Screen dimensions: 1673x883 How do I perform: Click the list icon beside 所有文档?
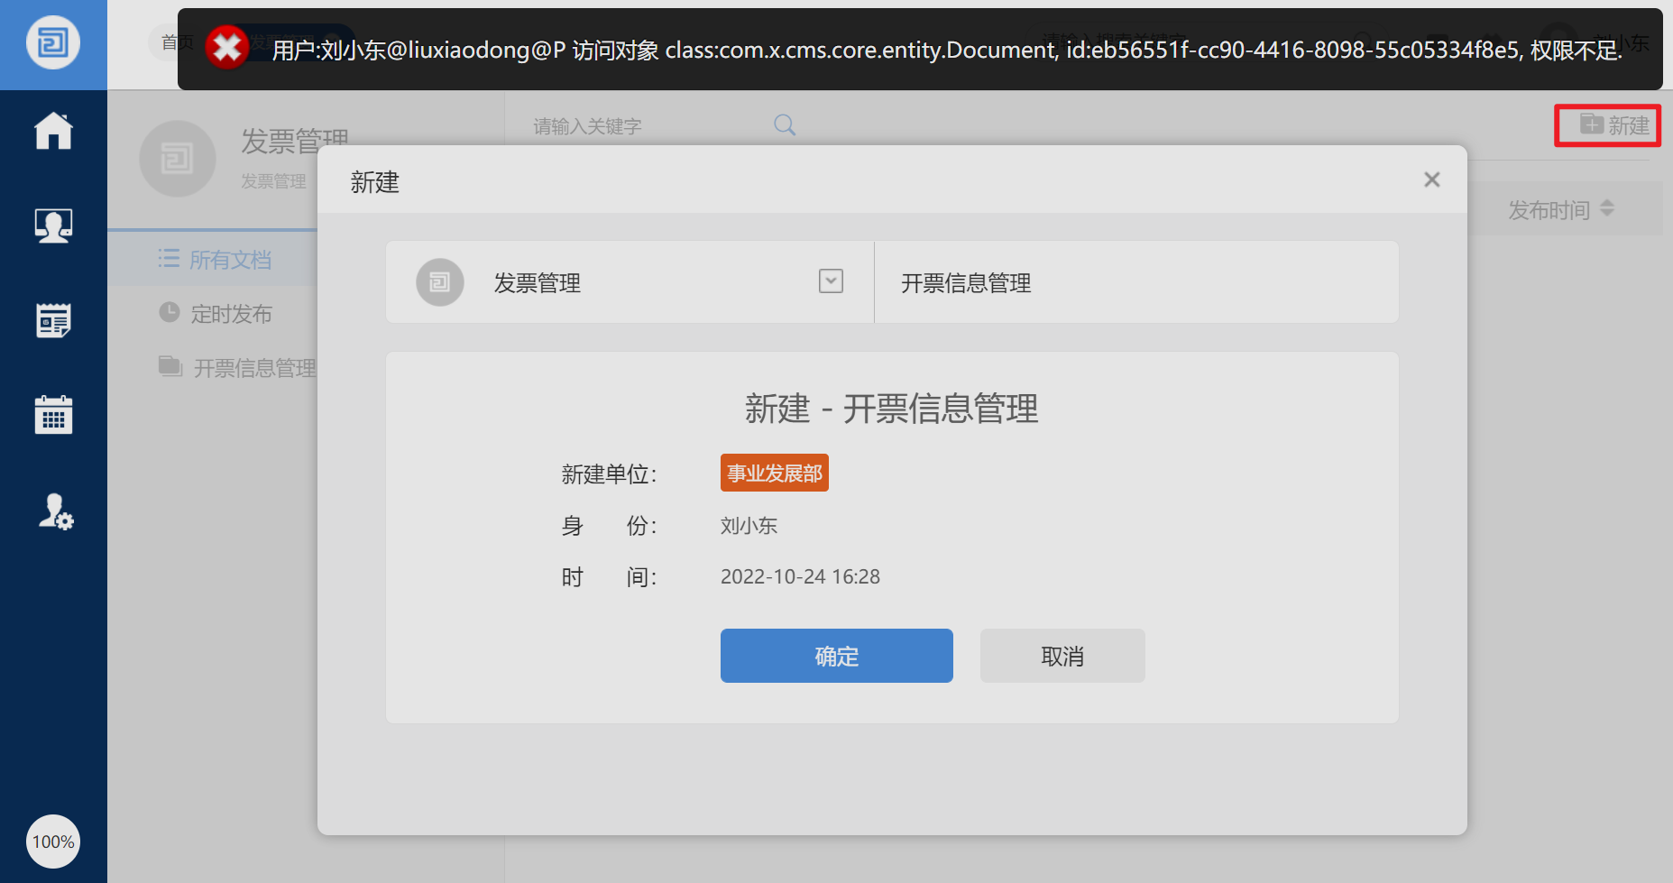click(170, 259)
